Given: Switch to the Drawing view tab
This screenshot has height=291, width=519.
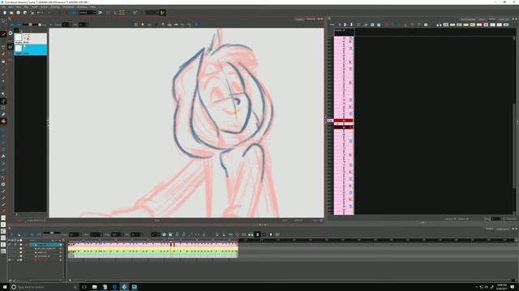Looking at the screenshot, I should (x=311, y=19).
